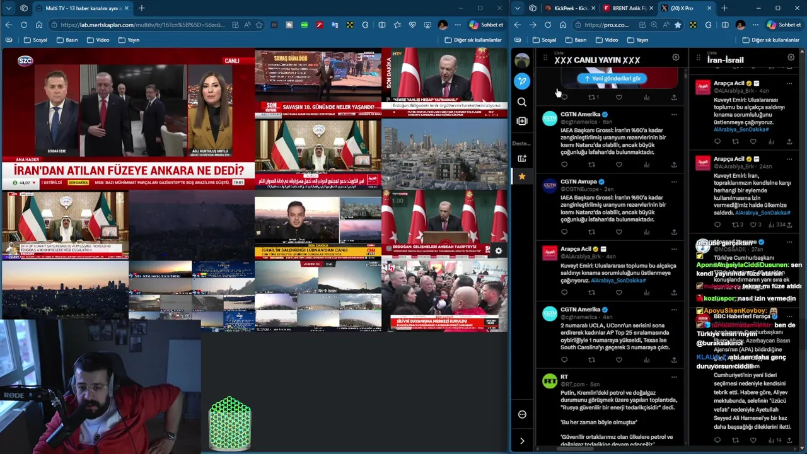Open browser settings and more in X Pro window

(x=755, y=25)
